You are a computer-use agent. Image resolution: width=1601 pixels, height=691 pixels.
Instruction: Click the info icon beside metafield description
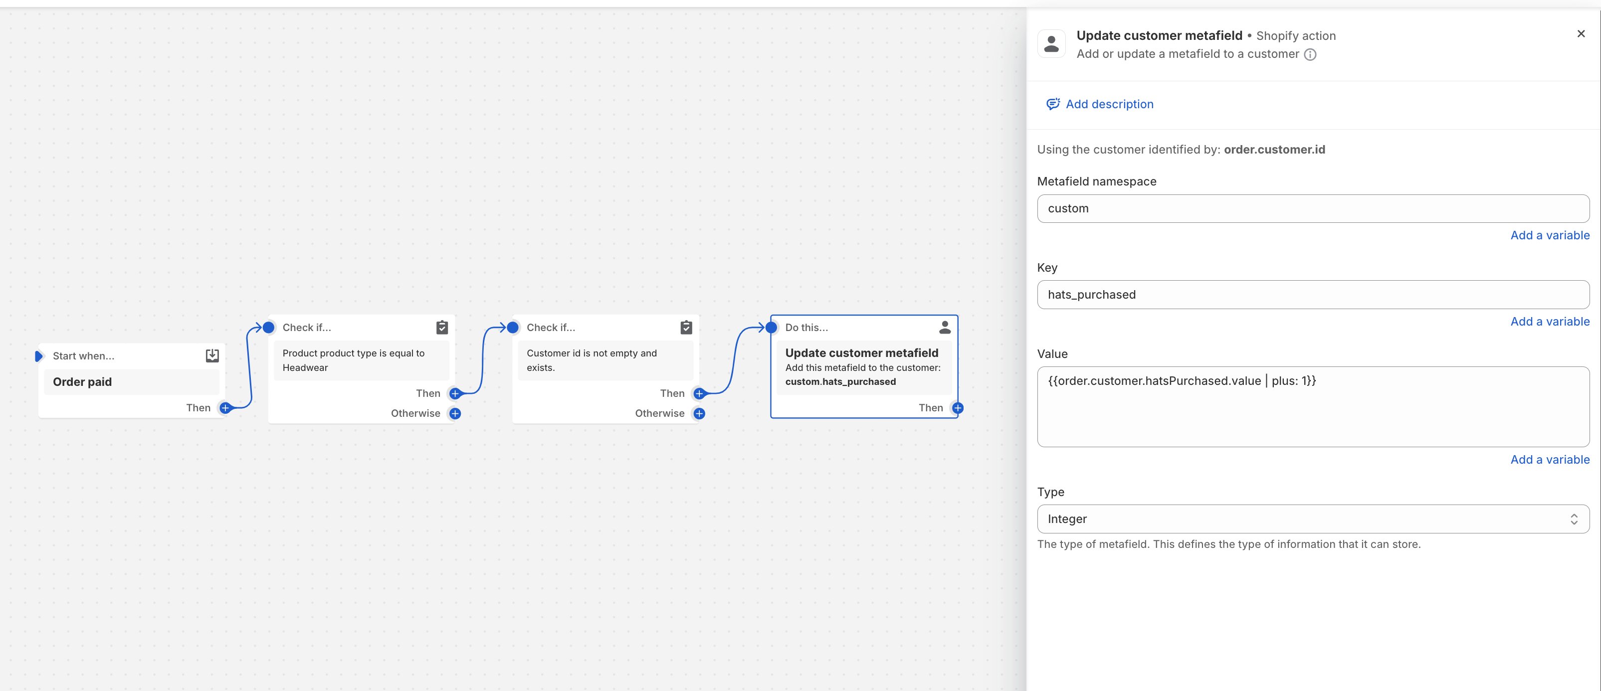pyautogui.click(x=1310, y=55)
